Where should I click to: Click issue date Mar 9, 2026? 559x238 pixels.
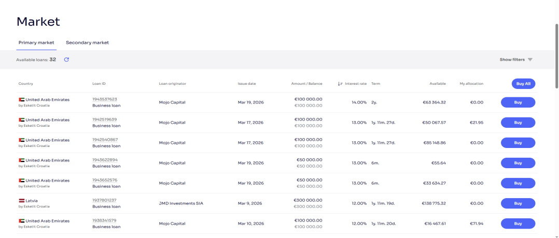250,203
